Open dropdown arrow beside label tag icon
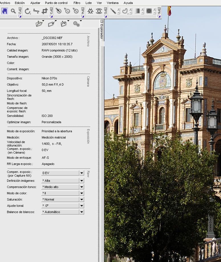The width and height of the screenshot is (221, 262). pos(56,21)
